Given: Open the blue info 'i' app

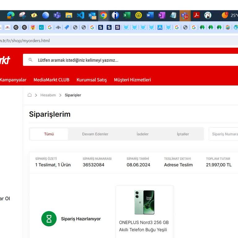Looking at the screenshot, I should 115,15.
